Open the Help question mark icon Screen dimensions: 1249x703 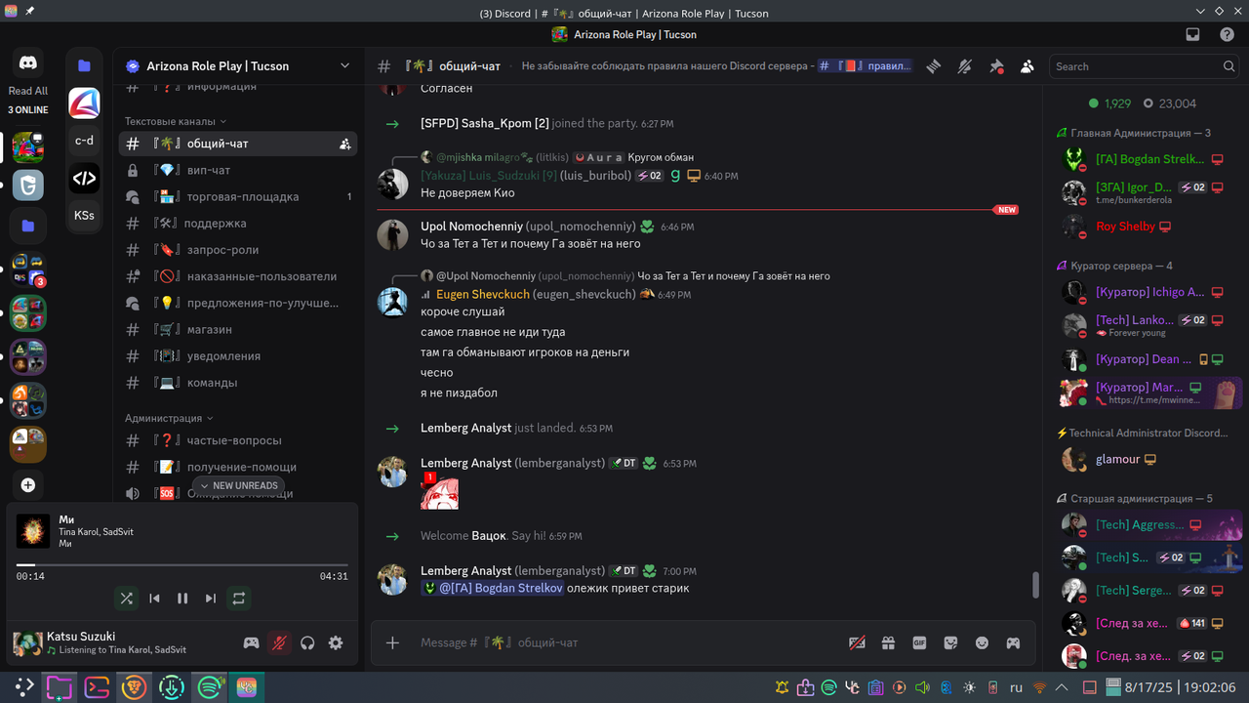coord(1227,34)
